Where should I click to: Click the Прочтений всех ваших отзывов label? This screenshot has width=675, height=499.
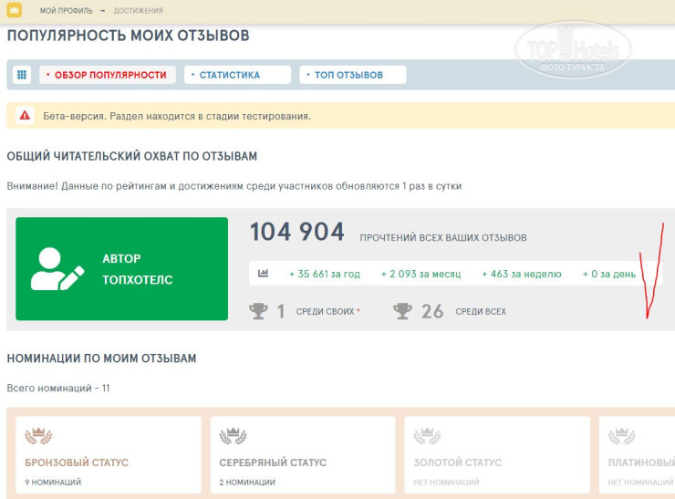[443, 238]
